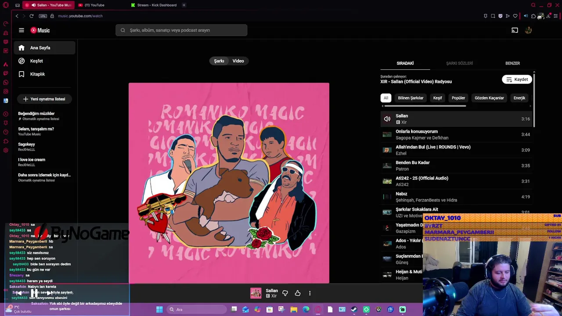
Task: Switch to Video mode toggle
Action: pos(238,61)
